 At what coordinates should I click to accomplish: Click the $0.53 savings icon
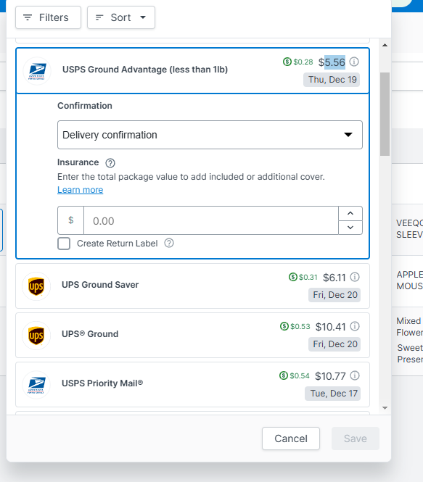tap(284, 326)
